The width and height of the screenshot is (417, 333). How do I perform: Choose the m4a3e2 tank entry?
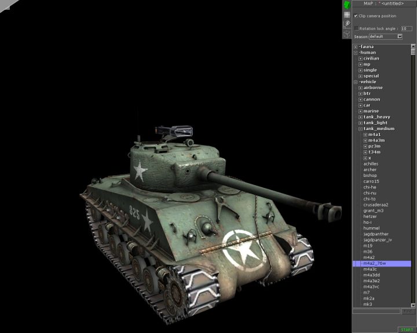[371, 281]
